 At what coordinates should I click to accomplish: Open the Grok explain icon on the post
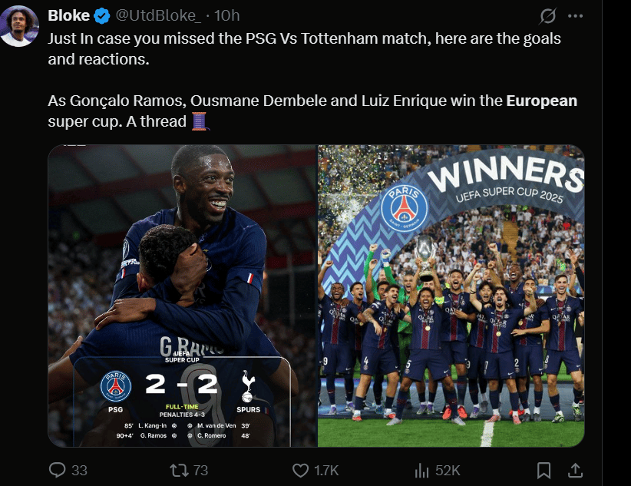[x=547, y=16]
